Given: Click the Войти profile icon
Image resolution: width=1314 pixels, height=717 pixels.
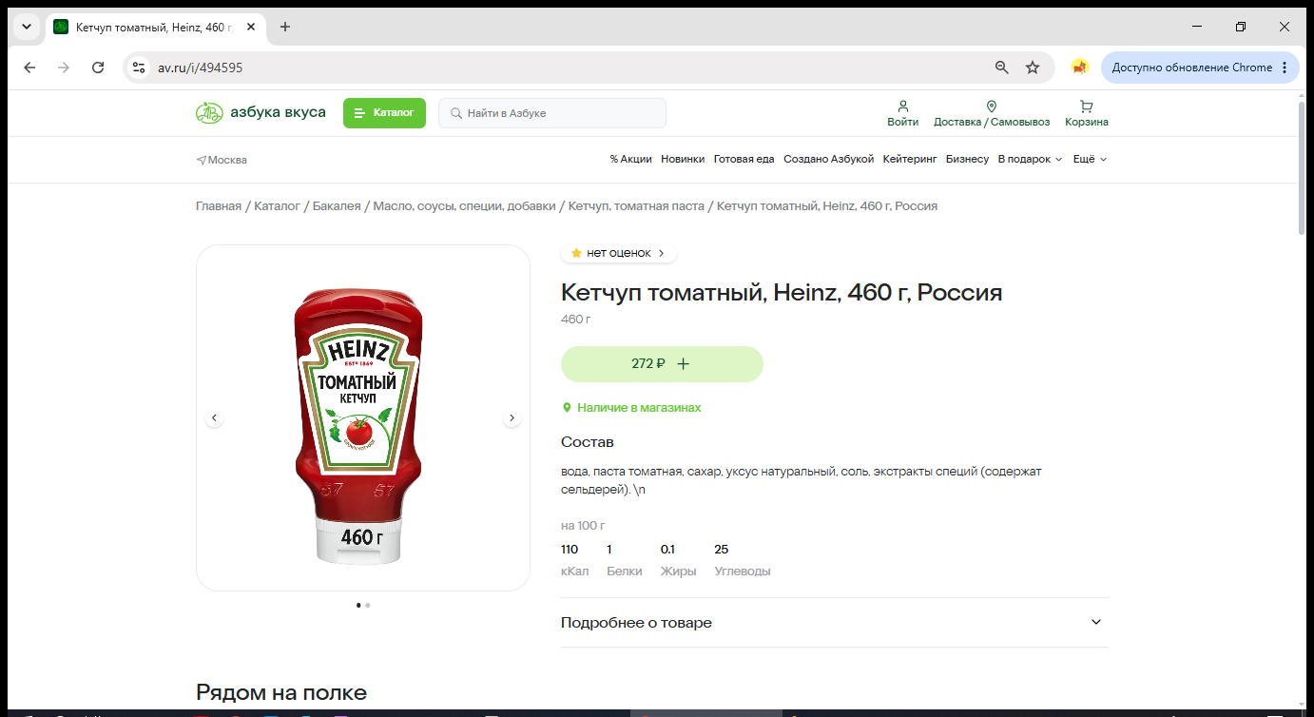Looking at the screenshot, I should [x=902, y=107].
